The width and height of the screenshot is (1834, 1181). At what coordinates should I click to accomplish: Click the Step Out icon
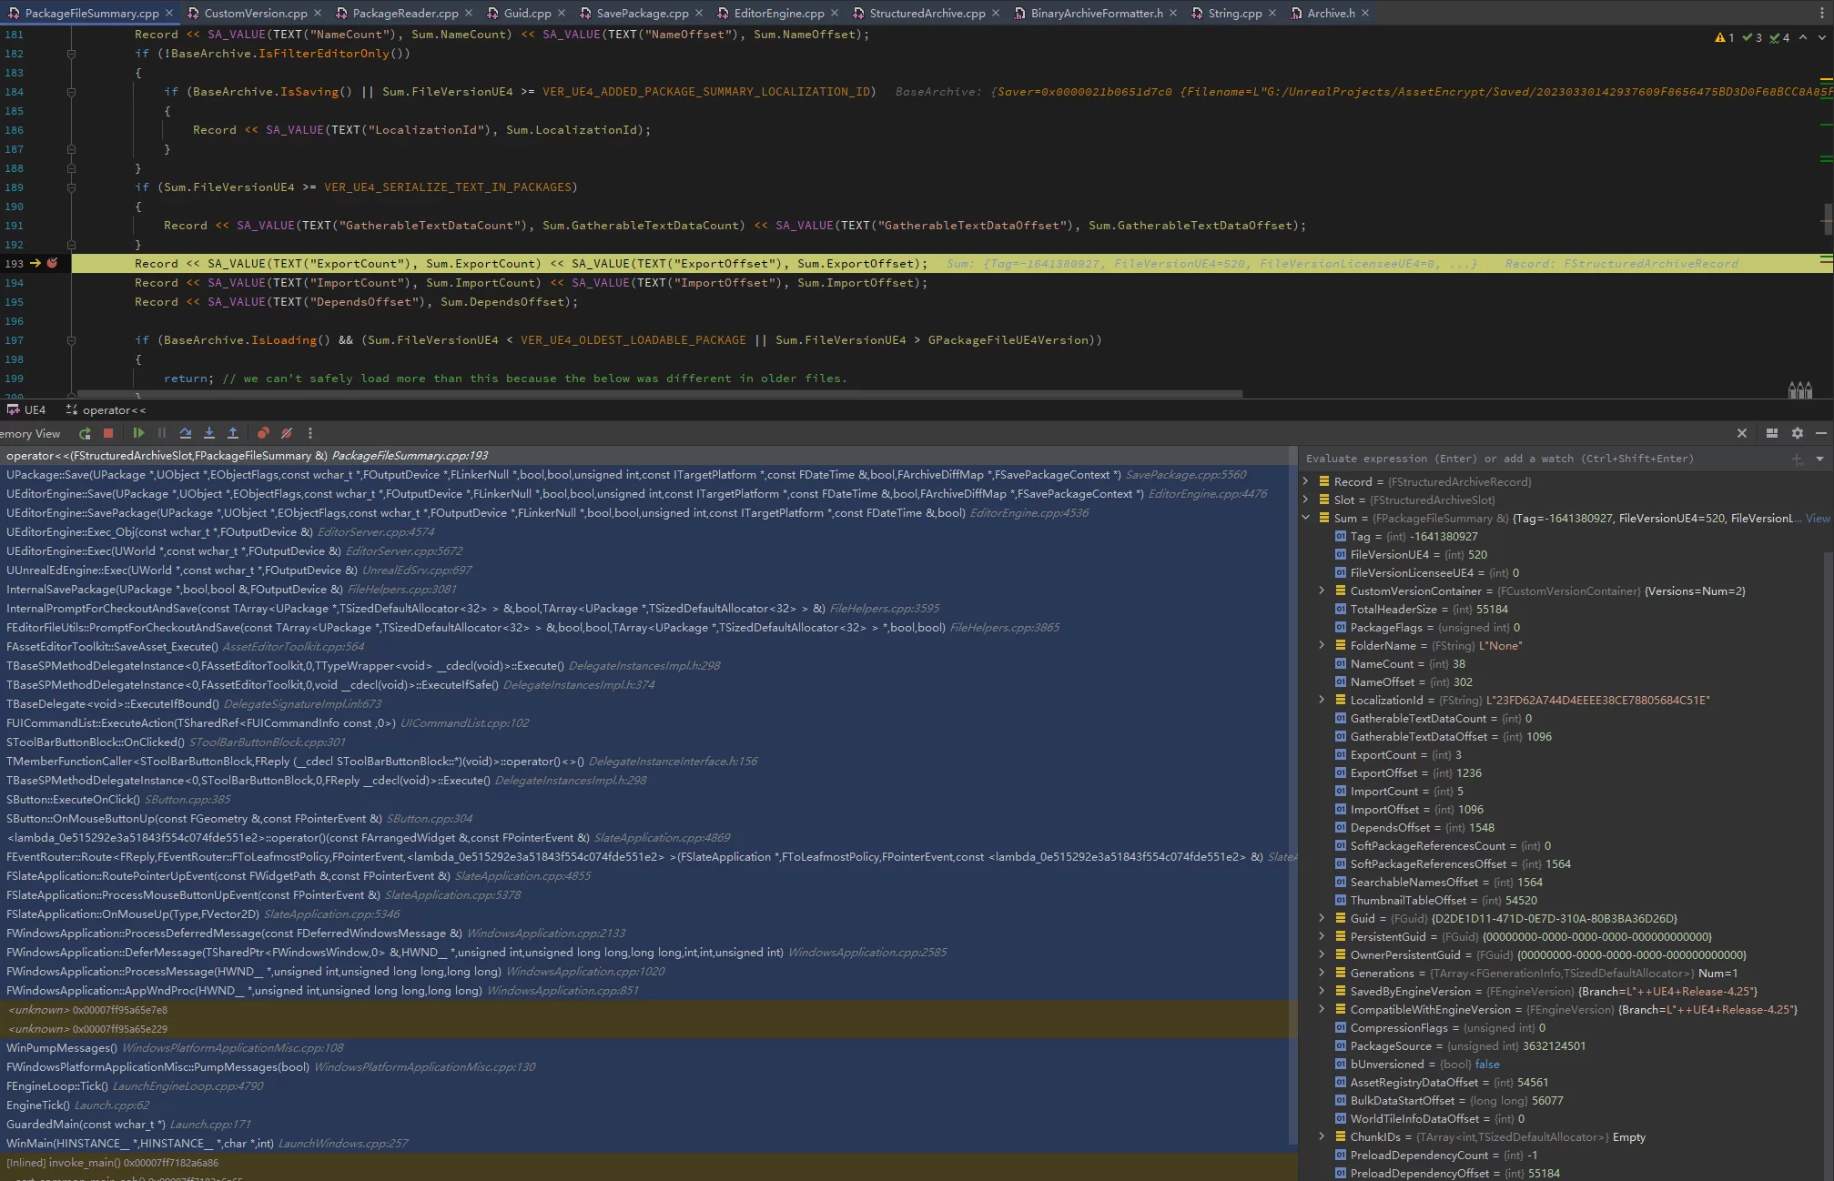coord(233,434)
